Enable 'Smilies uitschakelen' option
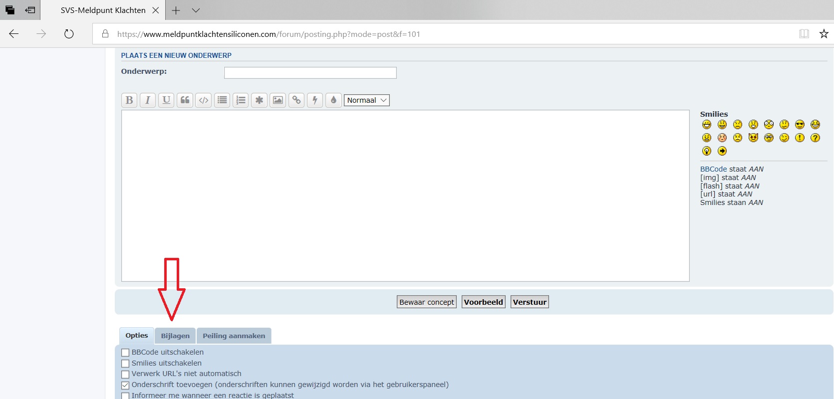 pos(125,364)
